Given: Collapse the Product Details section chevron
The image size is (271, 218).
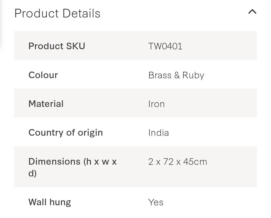Looking at the screenshot, I should point(252,12).
